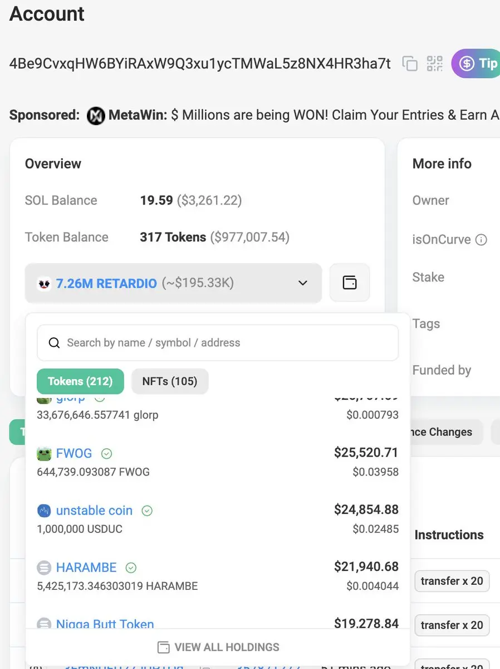Open the unstable coin token link
500x669 pixels.
[x=94, y=511]
